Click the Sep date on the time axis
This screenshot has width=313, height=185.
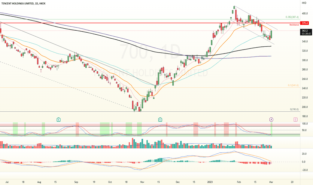coord(76,182)
